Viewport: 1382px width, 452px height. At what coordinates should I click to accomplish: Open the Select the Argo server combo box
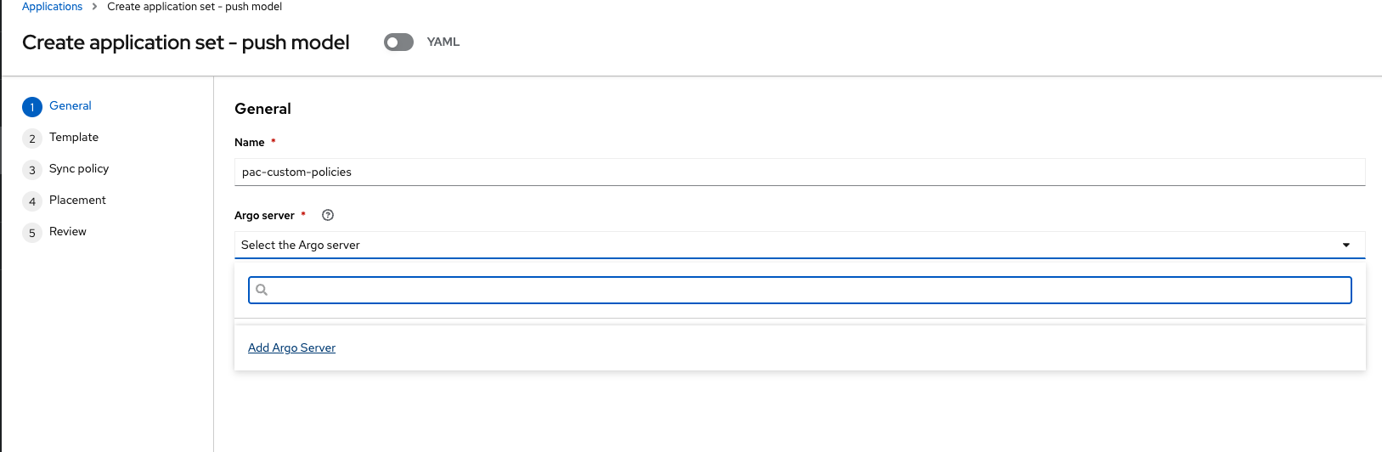coord(799,245)
